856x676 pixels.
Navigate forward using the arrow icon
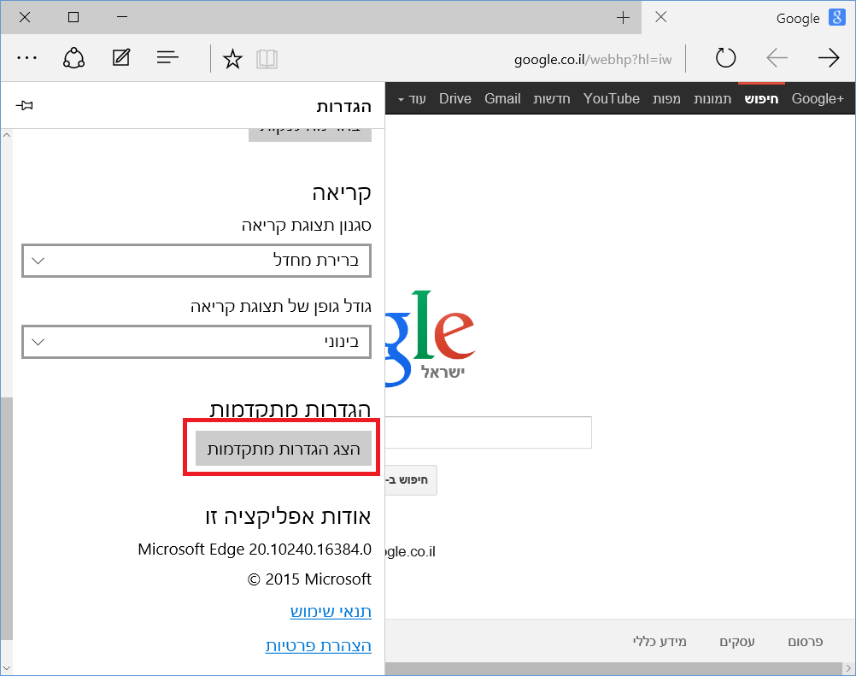tap(828, 57)
